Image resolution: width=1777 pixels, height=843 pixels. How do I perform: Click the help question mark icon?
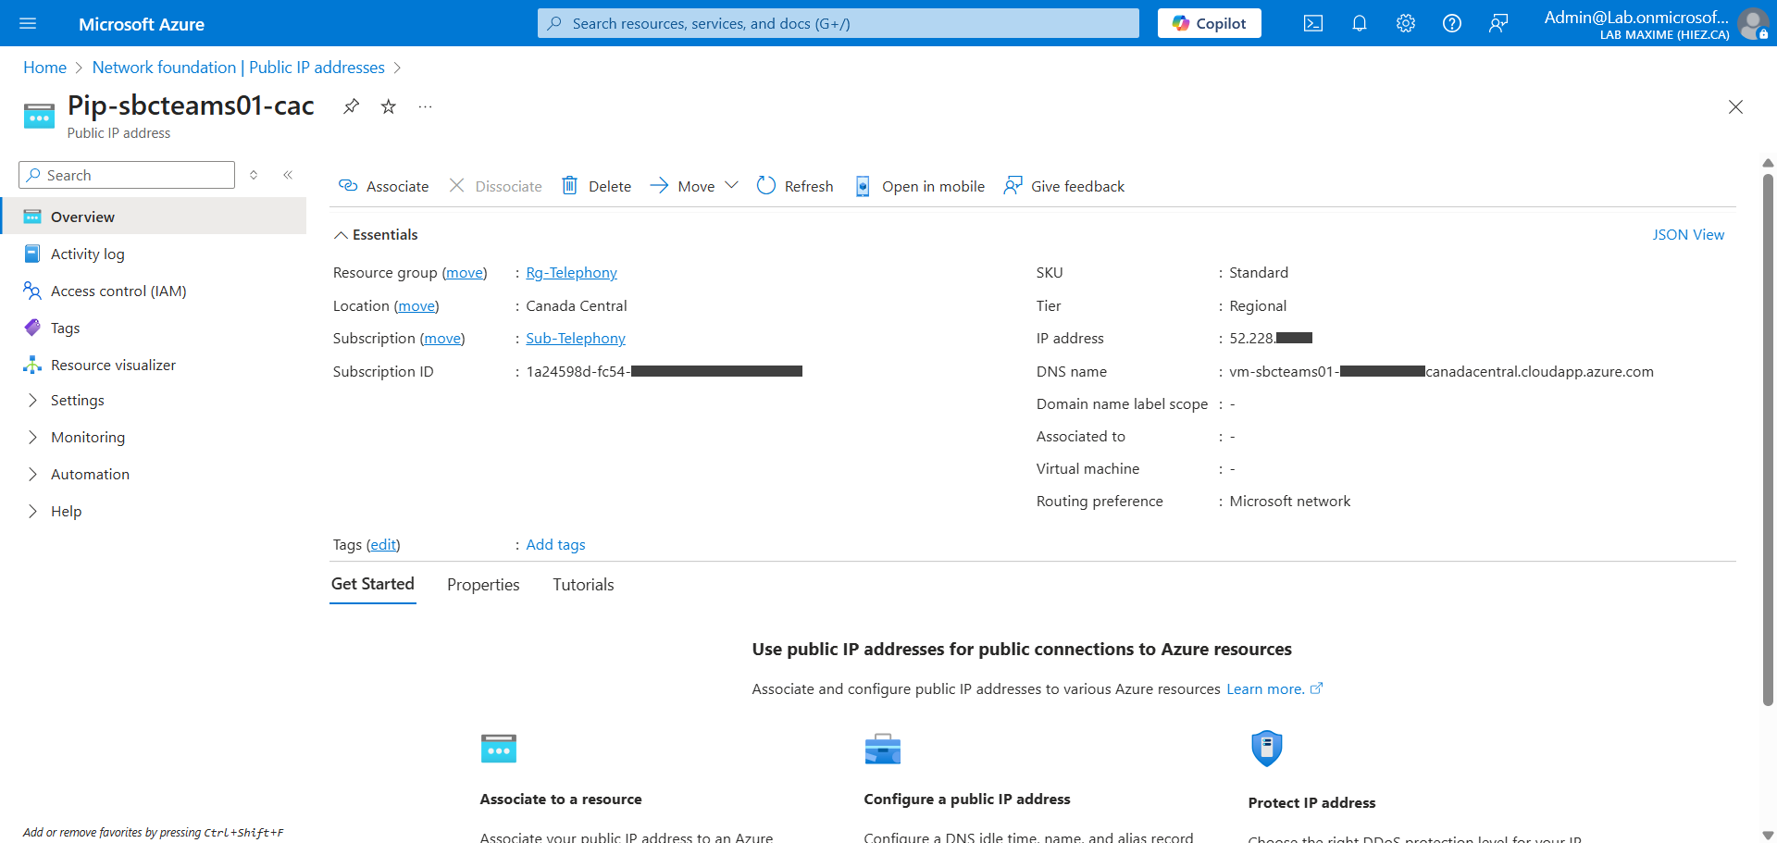(1451, 24)
